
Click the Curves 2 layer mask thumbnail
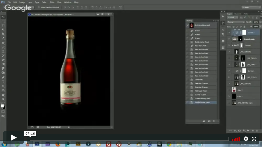pos(244,33)
